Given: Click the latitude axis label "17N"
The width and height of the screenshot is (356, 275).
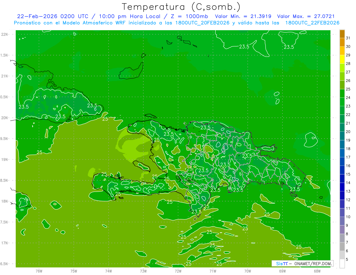Looking at the screenshot, I should tap(4, 243).
